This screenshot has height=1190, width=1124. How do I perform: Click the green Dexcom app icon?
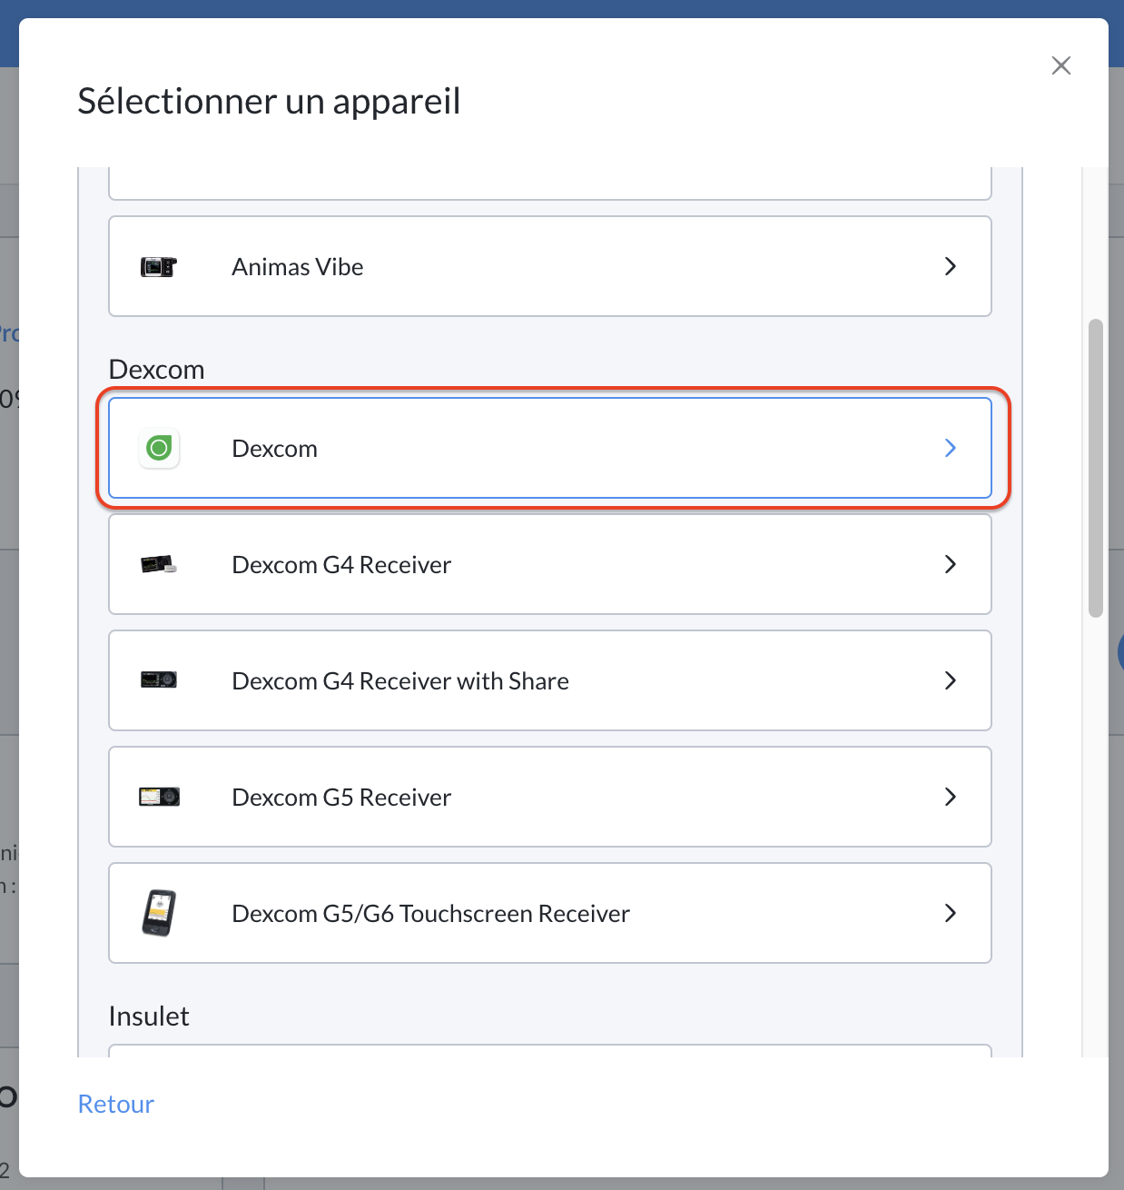159,448
